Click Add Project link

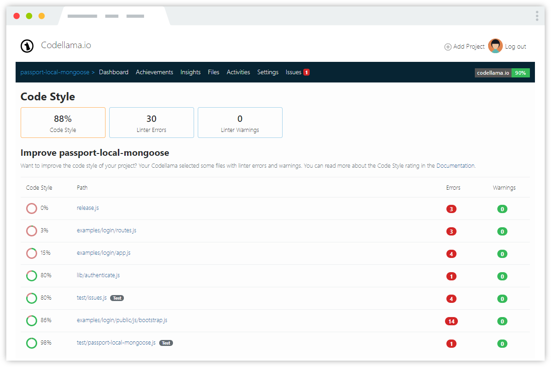pyautogui.click(x=469, y=46)
